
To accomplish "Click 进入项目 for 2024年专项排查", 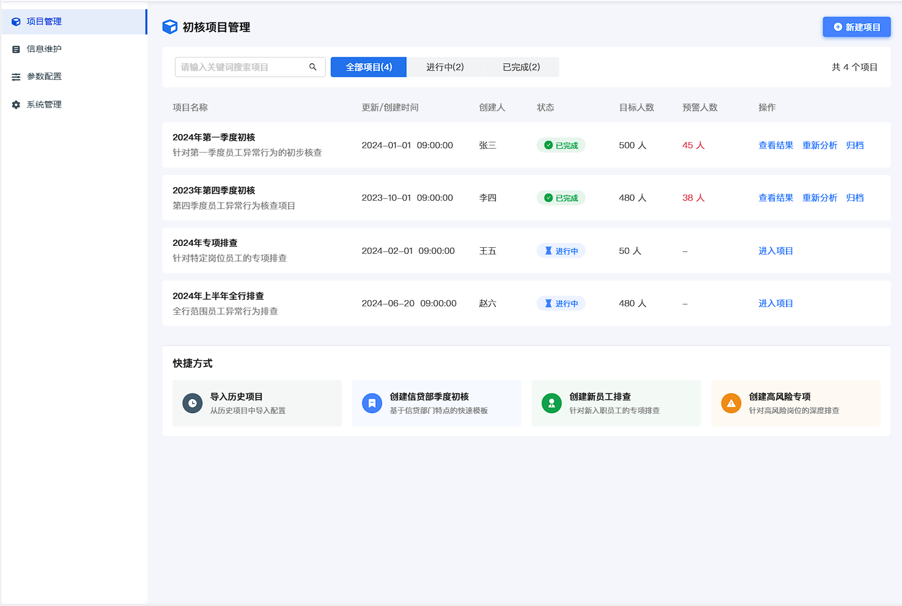I will coord(775,251).
